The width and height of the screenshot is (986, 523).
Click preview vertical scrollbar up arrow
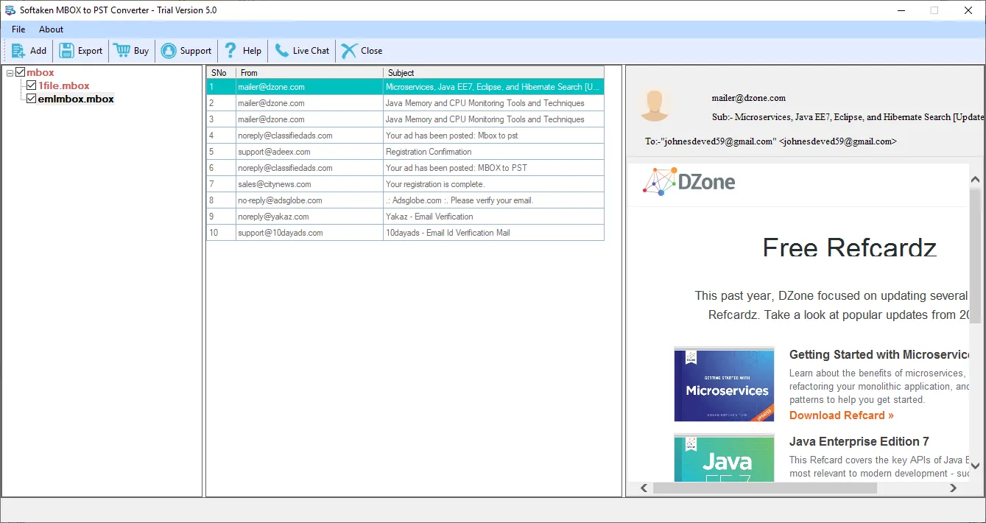(975, 180)
